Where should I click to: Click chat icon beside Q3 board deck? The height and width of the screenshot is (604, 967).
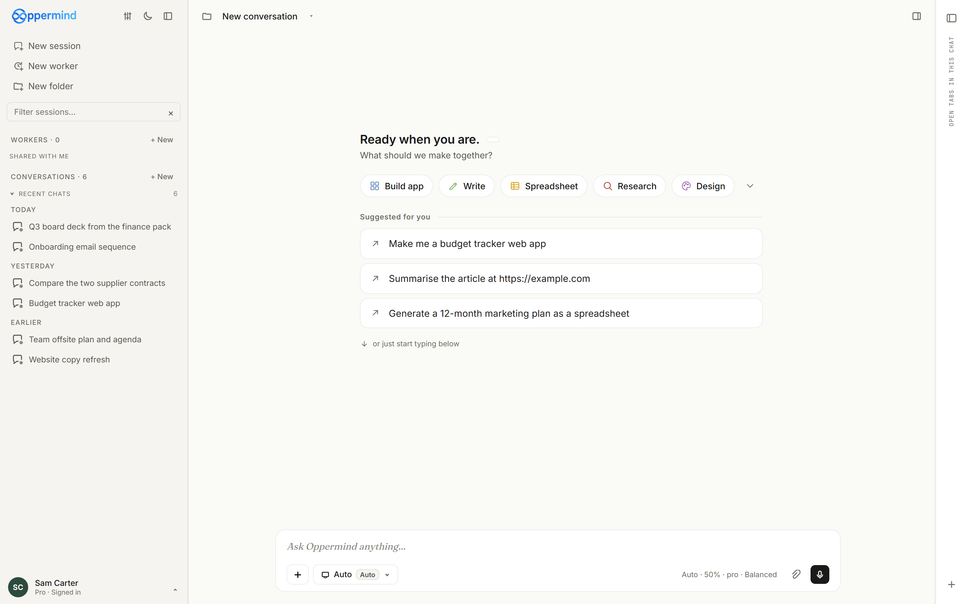point(17,227)
